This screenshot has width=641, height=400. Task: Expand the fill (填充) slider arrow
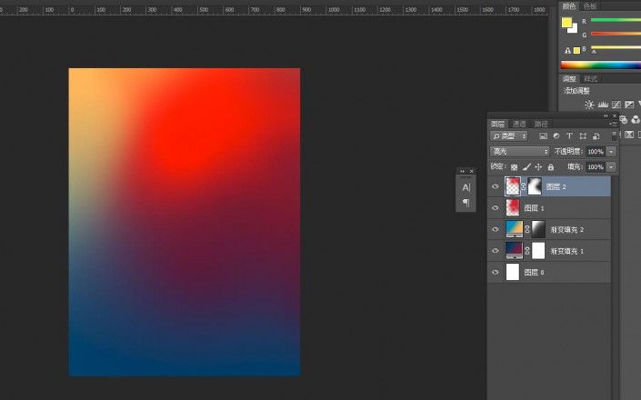(x=611, y=166)
